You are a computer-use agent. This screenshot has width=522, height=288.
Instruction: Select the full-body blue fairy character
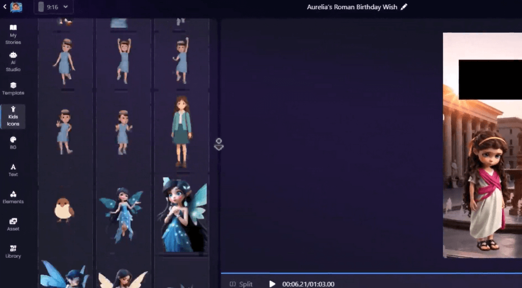point(121,215)
